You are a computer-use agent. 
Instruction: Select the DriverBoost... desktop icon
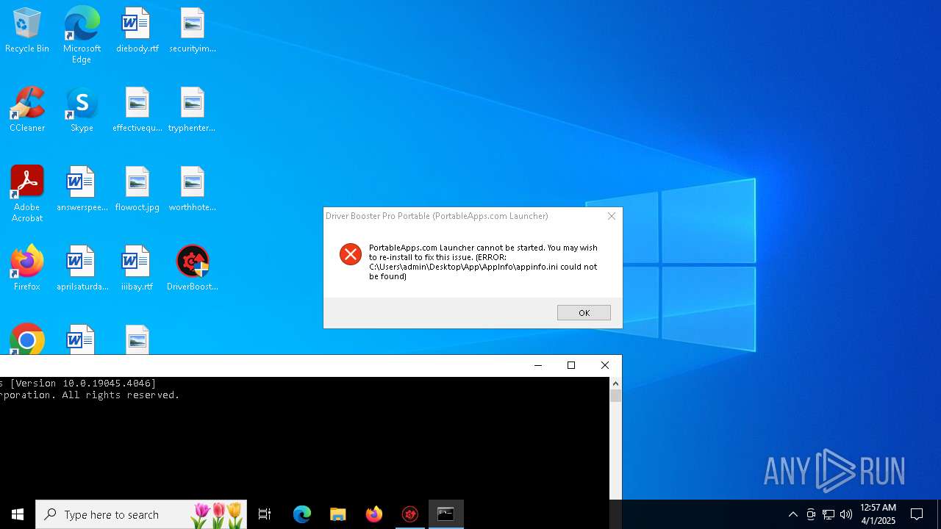coord(192,269)
